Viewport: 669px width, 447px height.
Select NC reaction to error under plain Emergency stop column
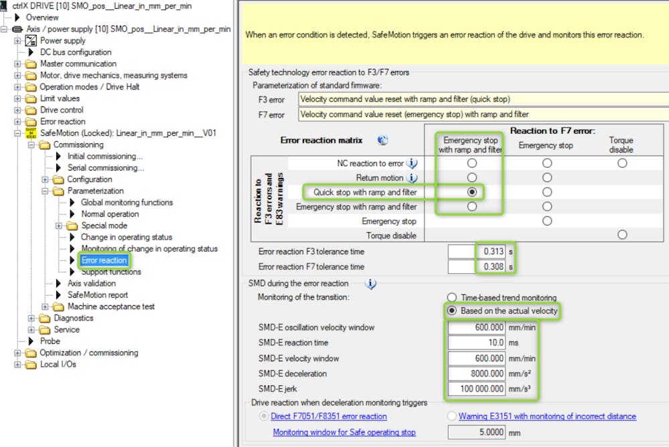[x=547, y=163]
